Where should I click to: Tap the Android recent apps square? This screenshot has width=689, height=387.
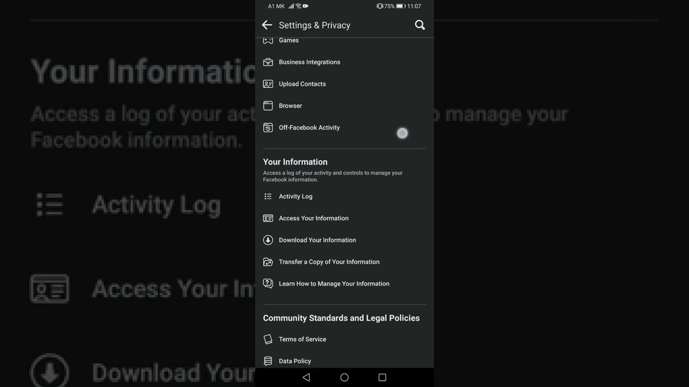pos(382,378)
